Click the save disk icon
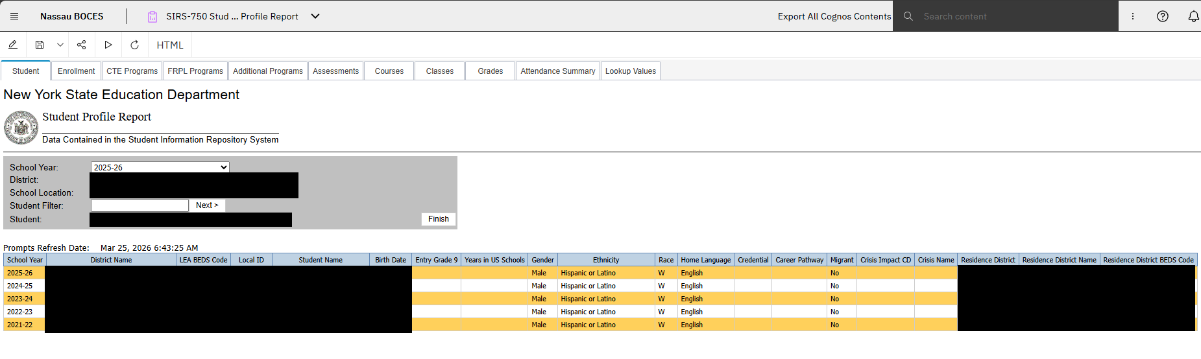The height and width of the screenshot is (359, 1201). pyautogui.click(x=40, y=45)
